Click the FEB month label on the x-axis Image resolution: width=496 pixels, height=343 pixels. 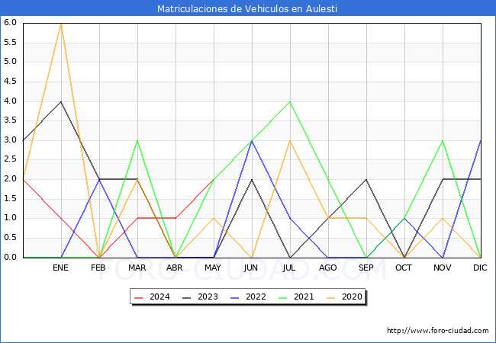click(98, 268)
